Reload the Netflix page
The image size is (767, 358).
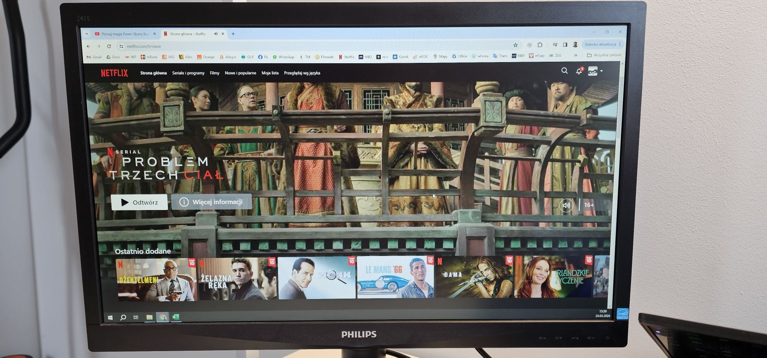pyautogui.click(x=109, y=46)
